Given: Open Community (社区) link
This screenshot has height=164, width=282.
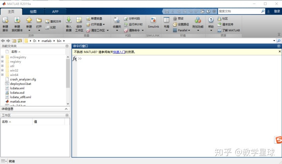Looking at the screenshot, I should 222,18.
